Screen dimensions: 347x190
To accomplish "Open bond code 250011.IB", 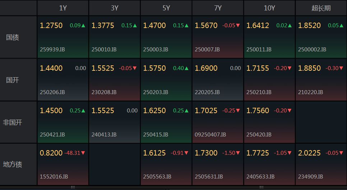I will [259, 49].
